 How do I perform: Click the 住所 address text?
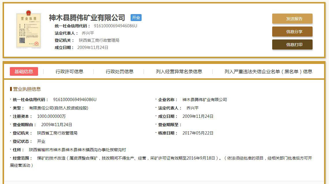tap(77, 150)
